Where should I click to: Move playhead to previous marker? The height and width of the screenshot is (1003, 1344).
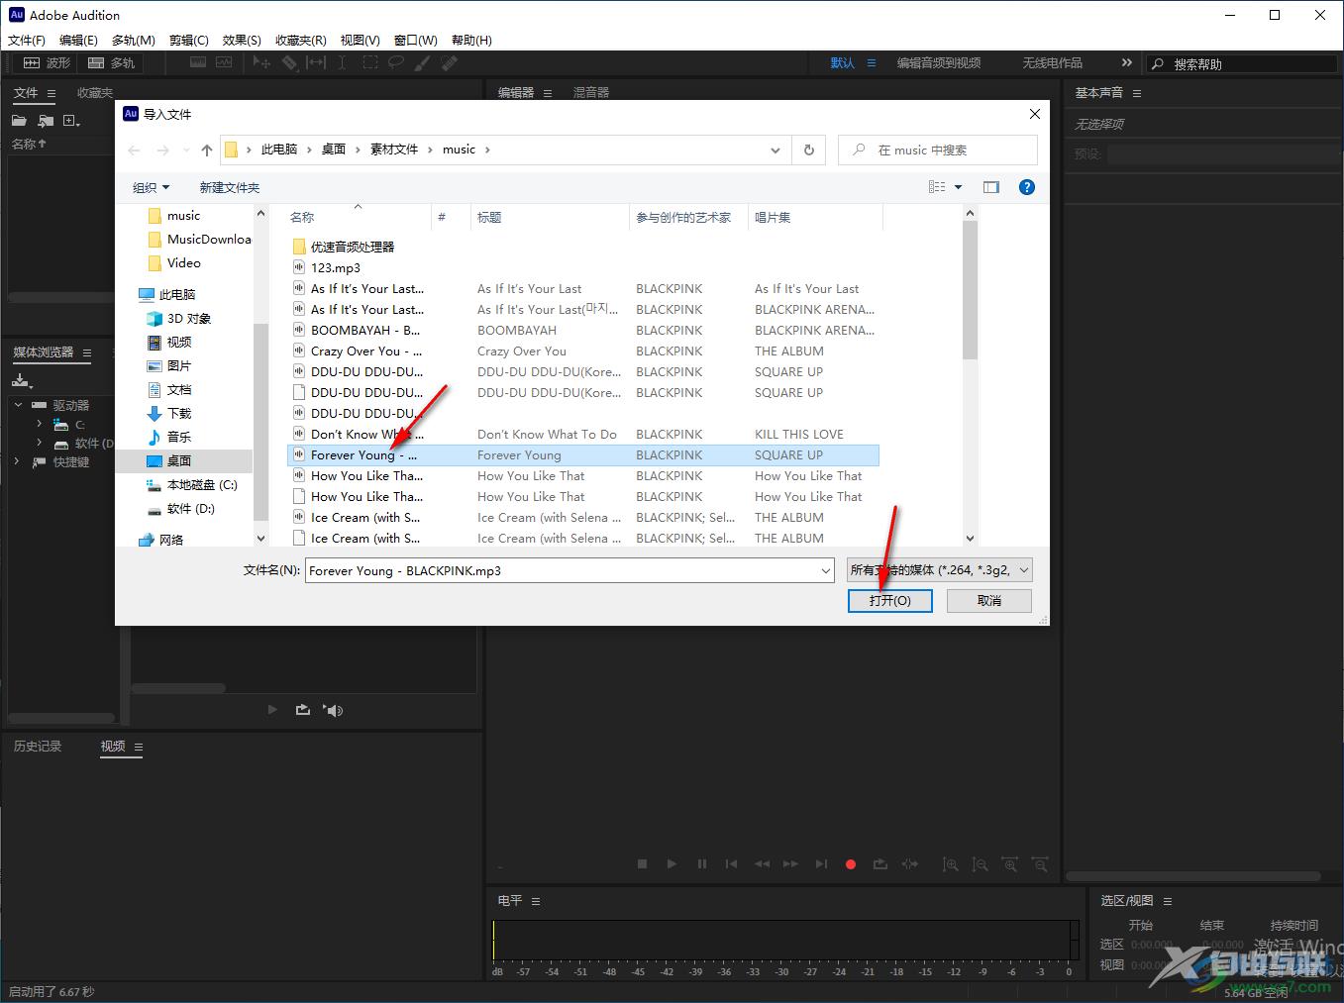[732, 864]
